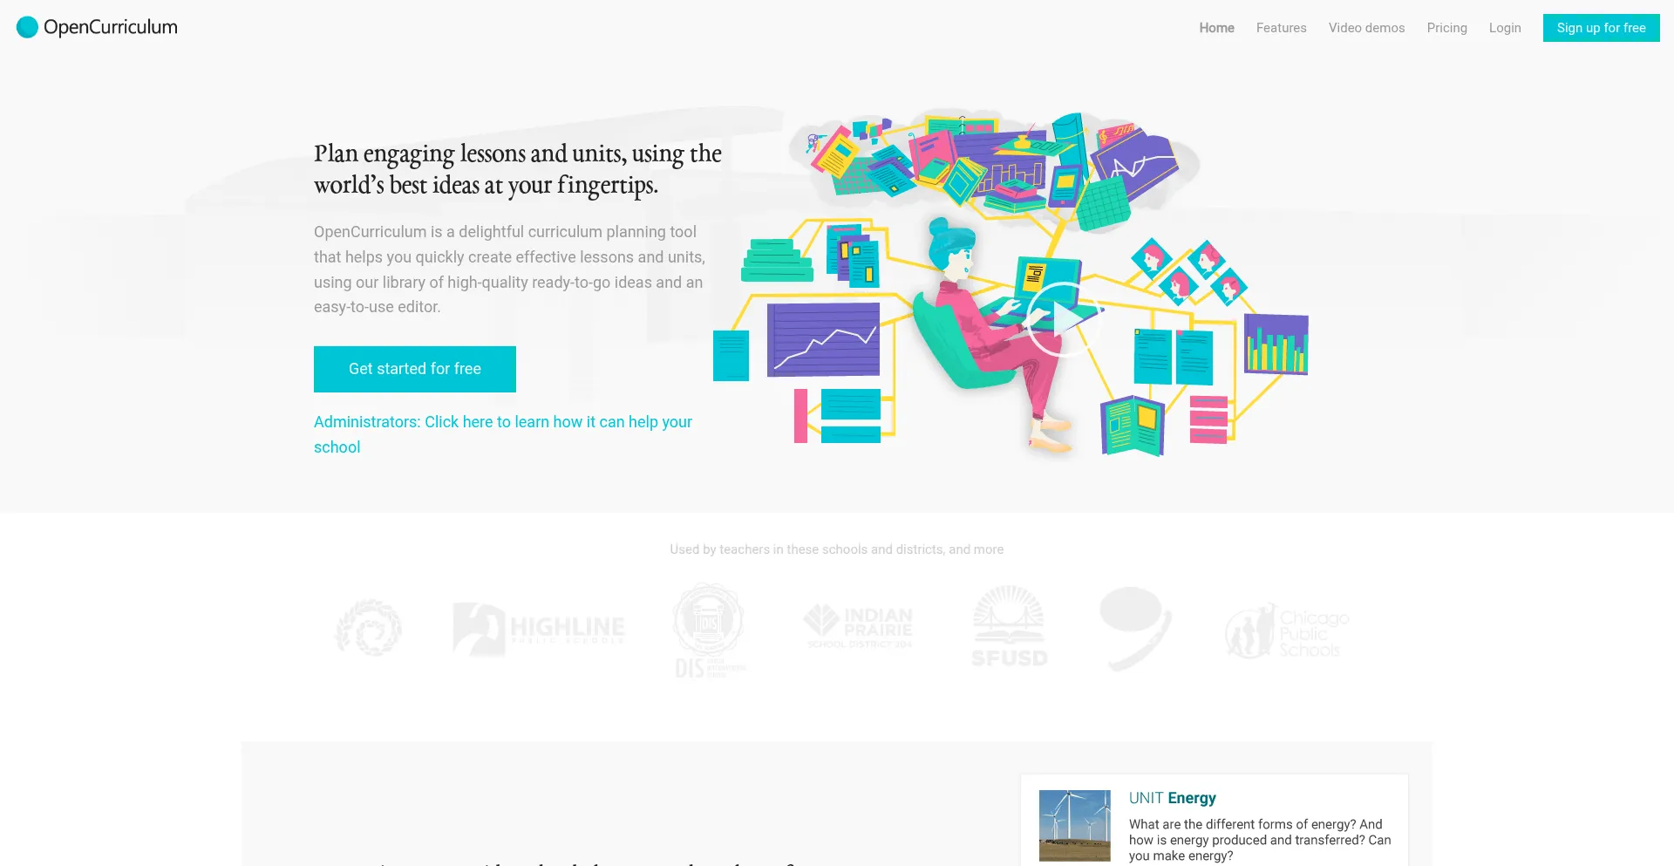The width and height of the screenshot is (1674, 866).
Task: Click the SFUSD sunrise bridge logo
Action: (x=1009, y=625)
